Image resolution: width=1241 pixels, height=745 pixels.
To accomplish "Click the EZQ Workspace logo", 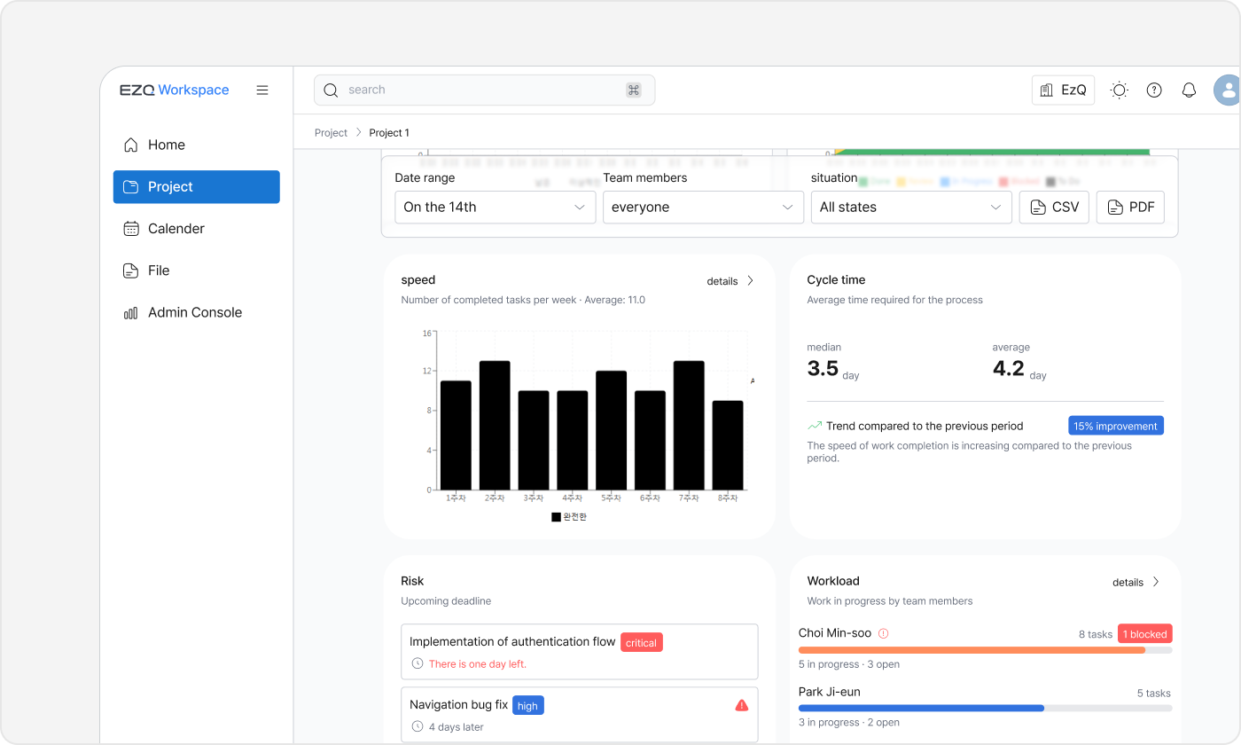I will click(x=175, y=90).
